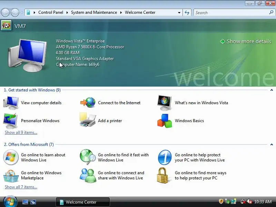Click the Get started with Windows heading
This screenshot has height=207, width=276.
tap(32, 90)
